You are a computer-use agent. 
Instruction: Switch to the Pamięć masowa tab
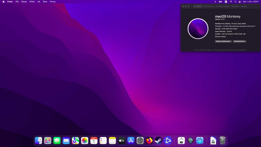point(223,6)
